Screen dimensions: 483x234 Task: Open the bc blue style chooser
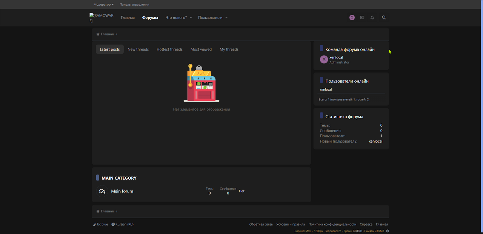(x=100, y=224)
